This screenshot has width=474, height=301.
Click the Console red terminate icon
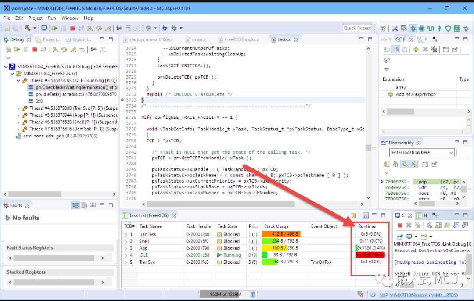coord(400,225)
